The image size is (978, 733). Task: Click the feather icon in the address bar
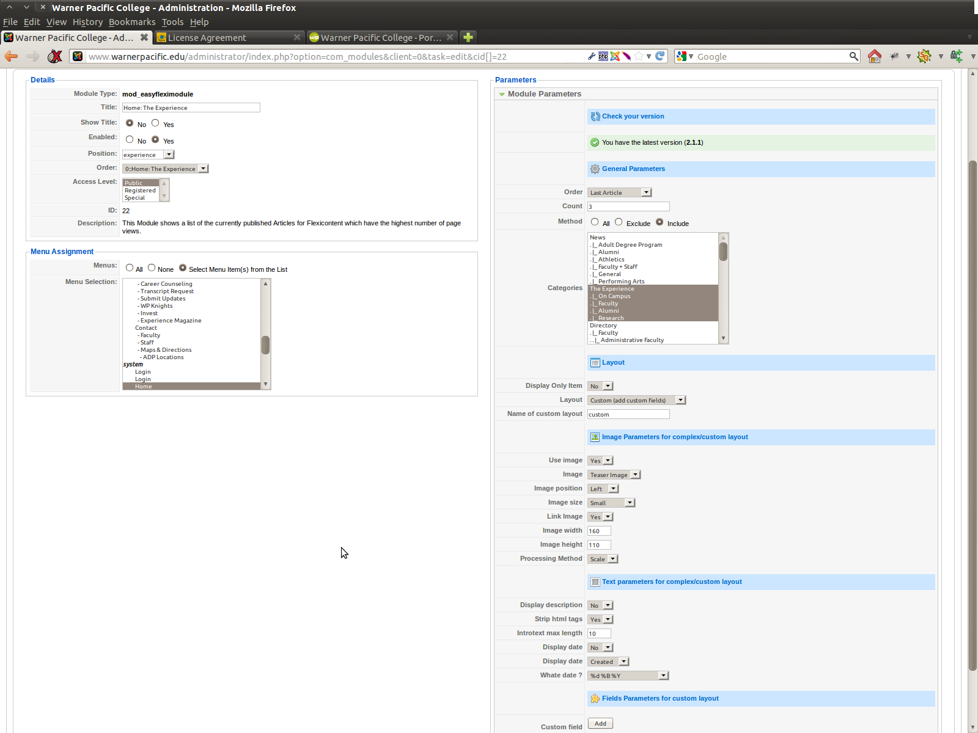point(627,56)
